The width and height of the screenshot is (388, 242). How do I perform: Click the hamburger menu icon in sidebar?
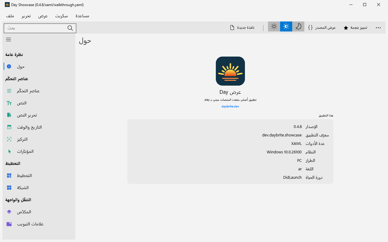(x=8, y=40)
